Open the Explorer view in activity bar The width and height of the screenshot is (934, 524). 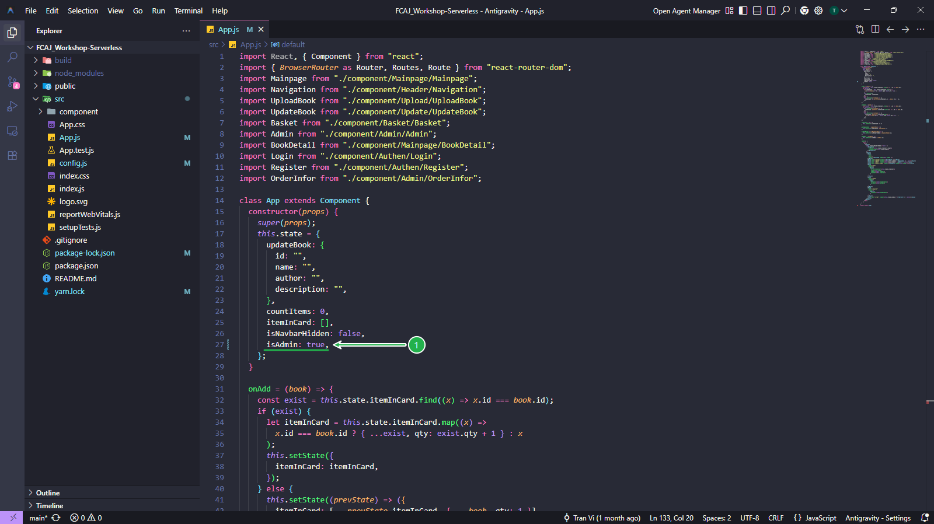point(12,33)
